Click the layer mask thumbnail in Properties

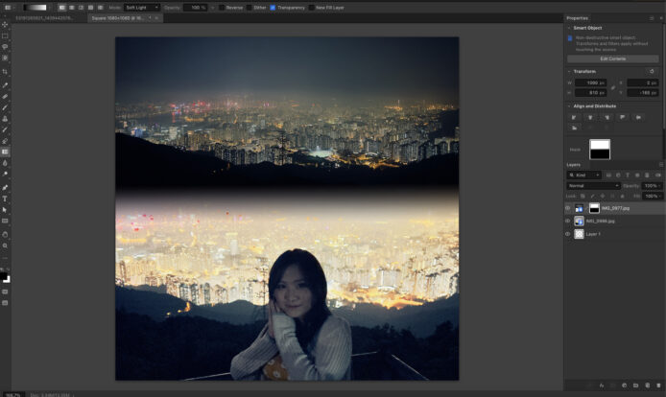(600, 150)
